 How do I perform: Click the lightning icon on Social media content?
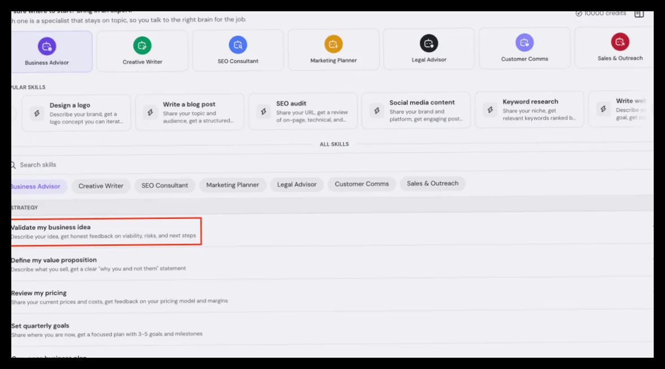pyautogui.click(x=377, y=111)
